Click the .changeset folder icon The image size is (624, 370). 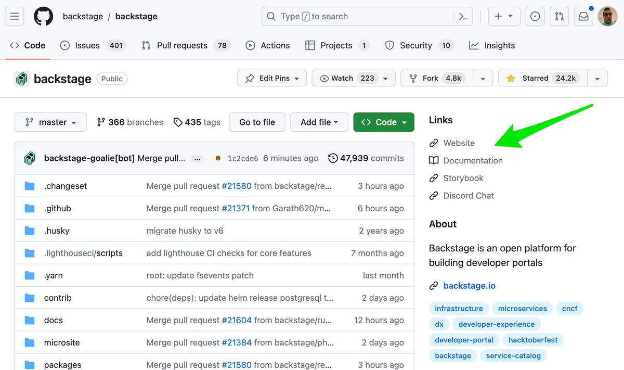click(x=30, y=186)
